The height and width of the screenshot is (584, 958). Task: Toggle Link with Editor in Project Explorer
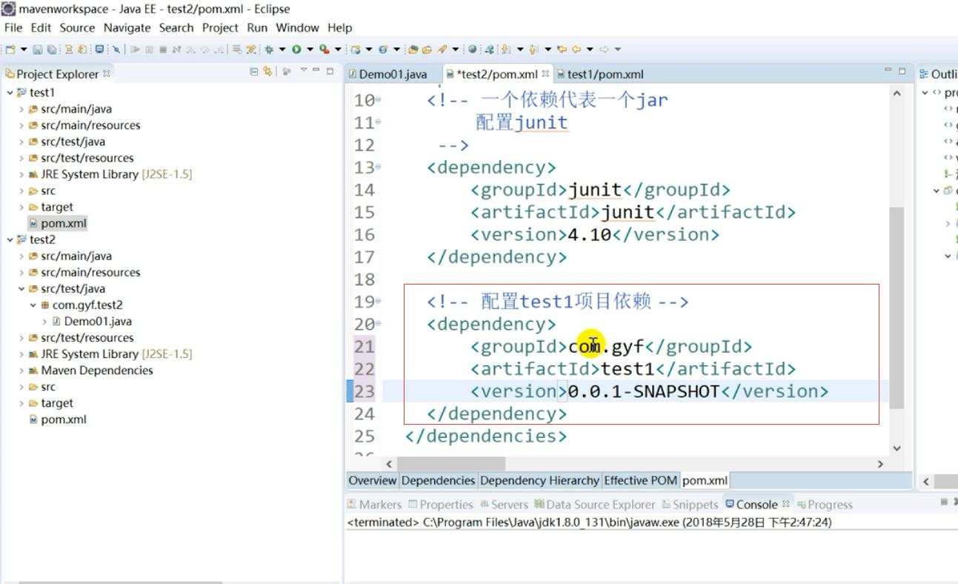click(x=267, y=71)
